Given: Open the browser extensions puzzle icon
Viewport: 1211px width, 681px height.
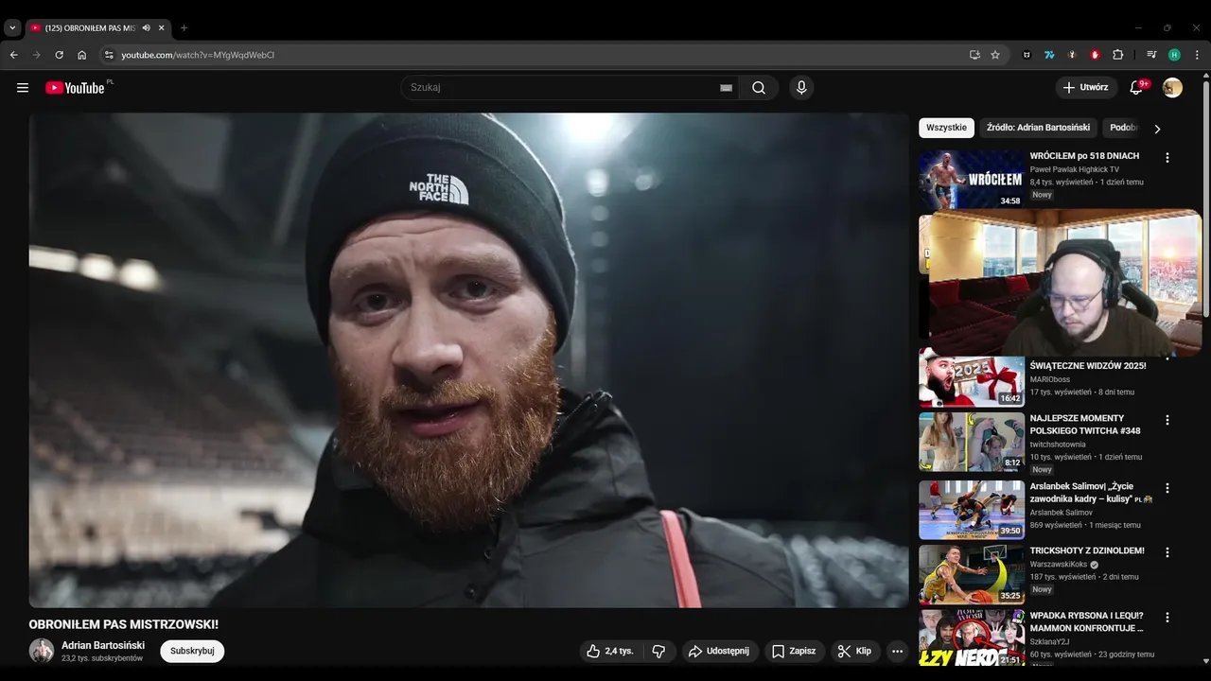Looking at the screenshot, I should tap(1117, 55).
